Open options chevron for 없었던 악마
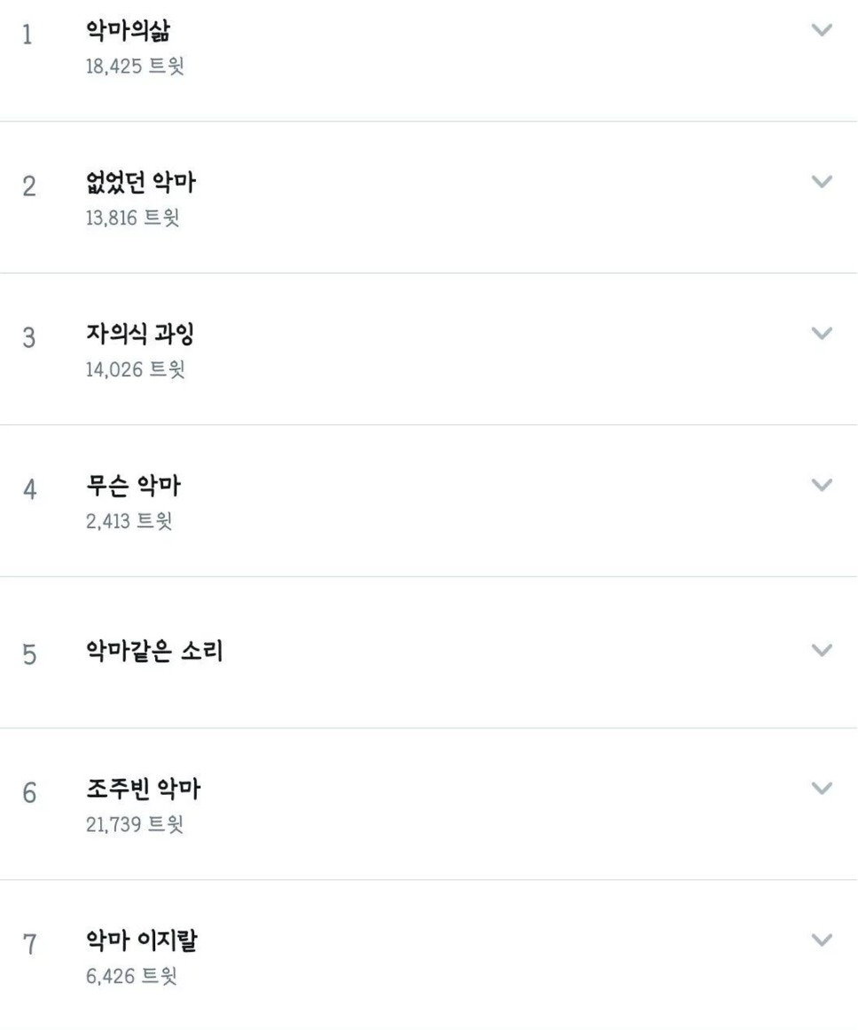The height and width of the screenshot is (1030, 858). [x=823, y=182]
